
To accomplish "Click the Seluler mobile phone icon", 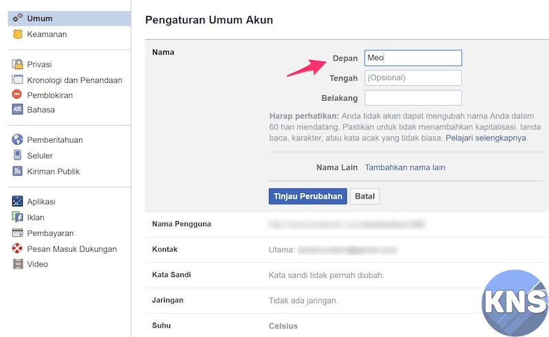I will point(18,156).
